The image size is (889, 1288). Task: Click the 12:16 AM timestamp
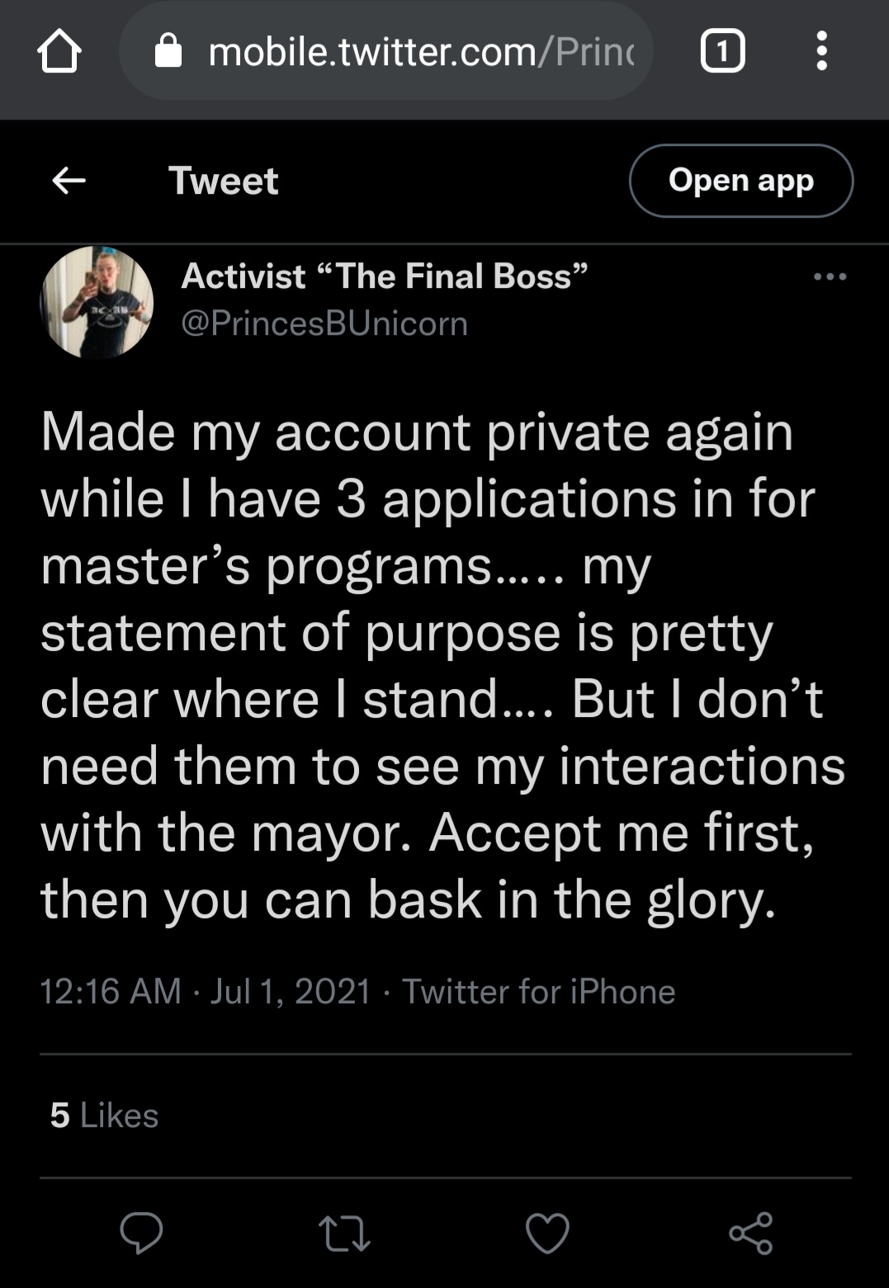click(x=111, y=992)
